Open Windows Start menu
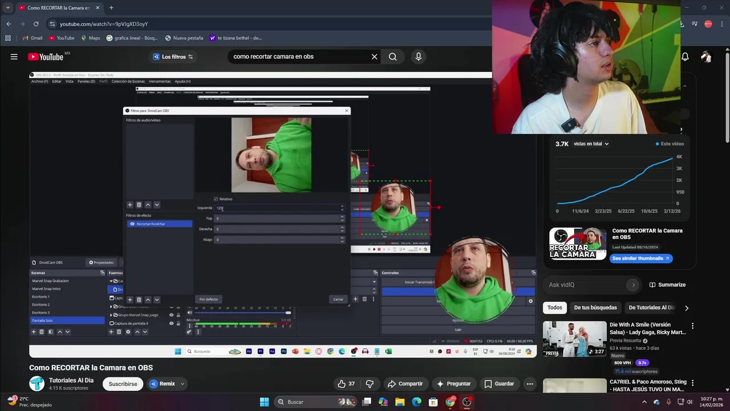The width and height of the screenshot is (730, 411). pyautogui.click(x=264, y=402)
